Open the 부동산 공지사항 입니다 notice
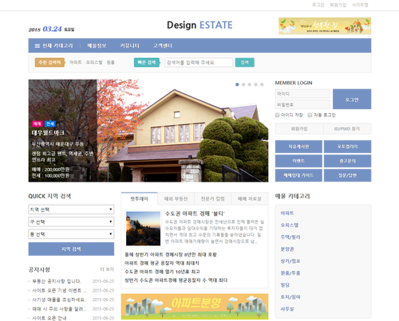 tap(57, 281)
